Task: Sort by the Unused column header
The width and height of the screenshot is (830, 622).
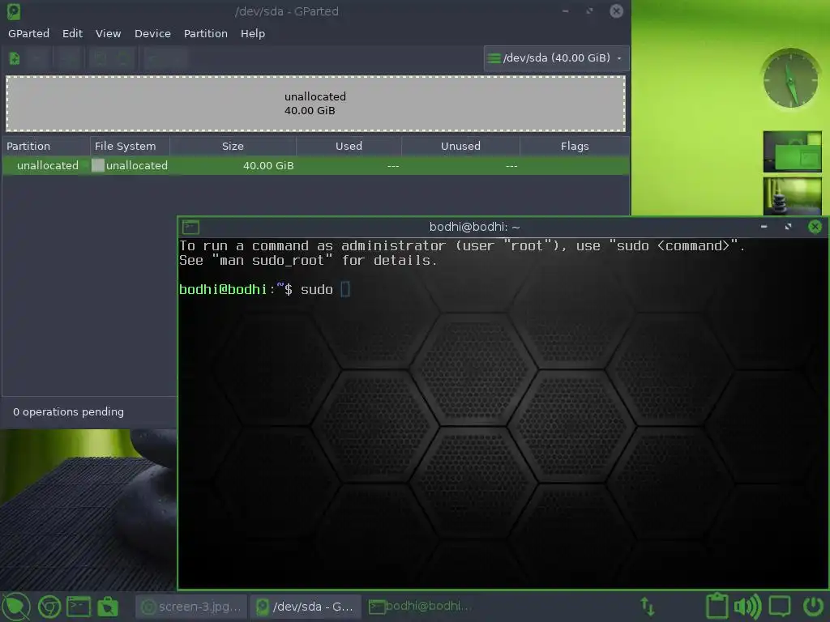Action: pyautogui.click(x=460, y=146)
